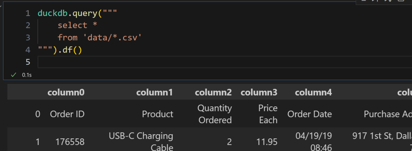The width and height of the screenshot is (412, 151).
Task: Click the .df() call on line 4
Action: pos(70,50)
